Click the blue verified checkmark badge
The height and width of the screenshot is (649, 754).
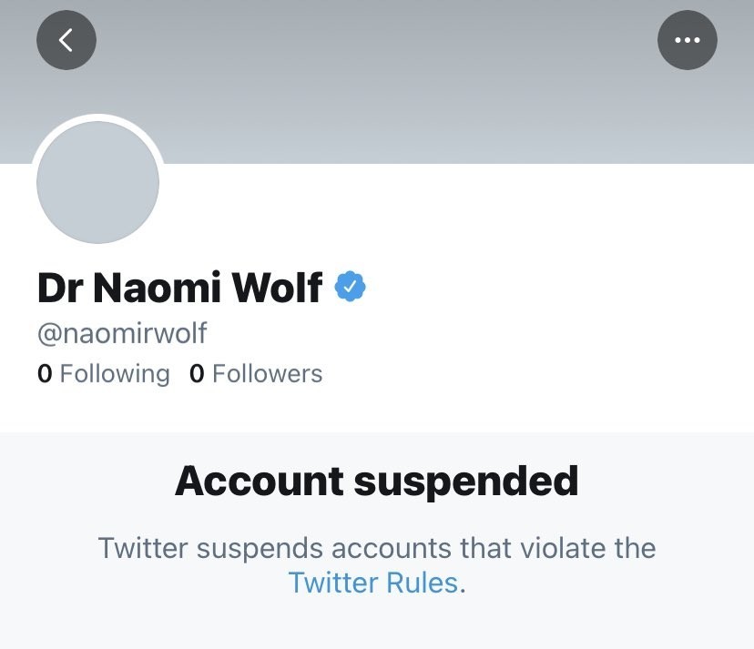[350, 287]
